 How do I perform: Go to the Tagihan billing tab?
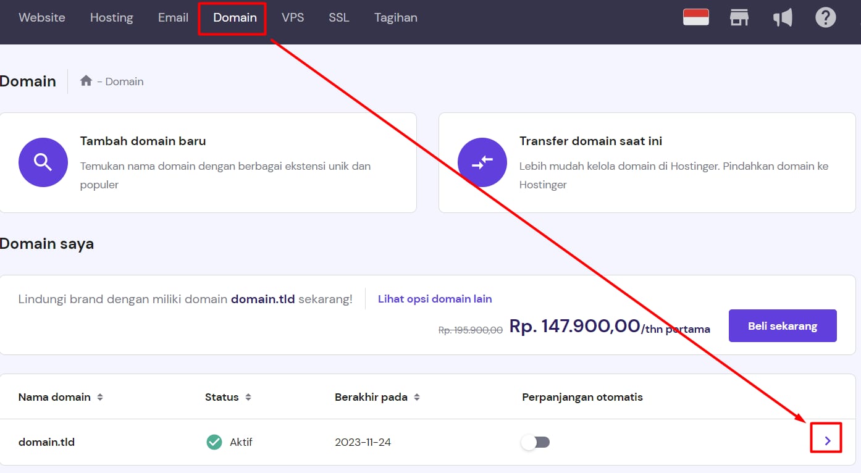395,17
